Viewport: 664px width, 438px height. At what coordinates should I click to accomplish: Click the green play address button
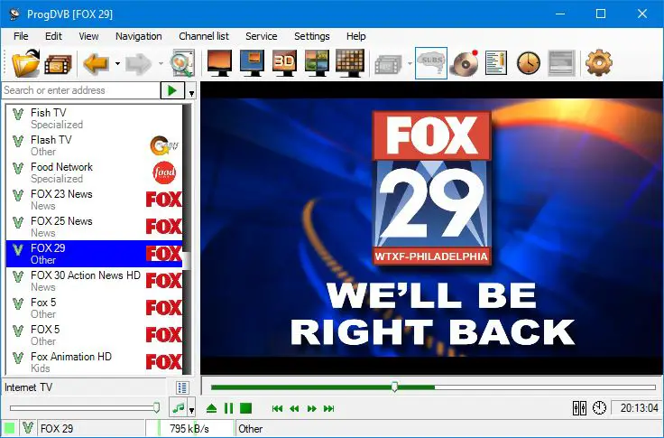(x=172, y=90)
